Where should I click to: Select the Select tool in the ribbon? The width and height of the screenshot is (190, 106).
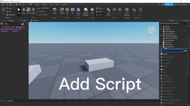pyautogui.click(x=19, y=11)
